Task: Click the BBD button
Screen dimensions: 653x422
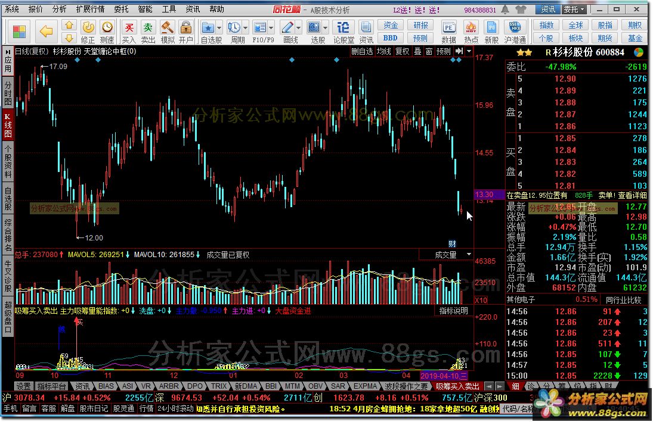Action: 390,38
